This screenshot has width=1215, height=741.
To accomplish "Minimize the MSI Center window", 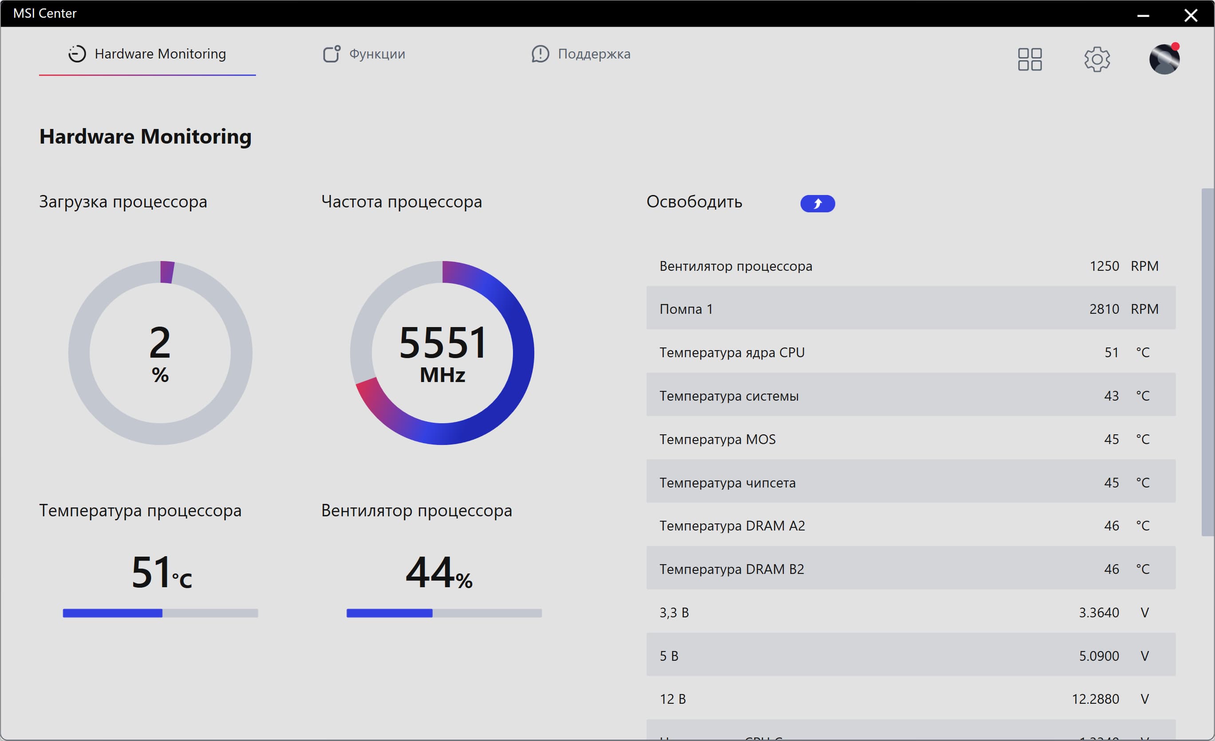I will click(x=1143, y=15).
